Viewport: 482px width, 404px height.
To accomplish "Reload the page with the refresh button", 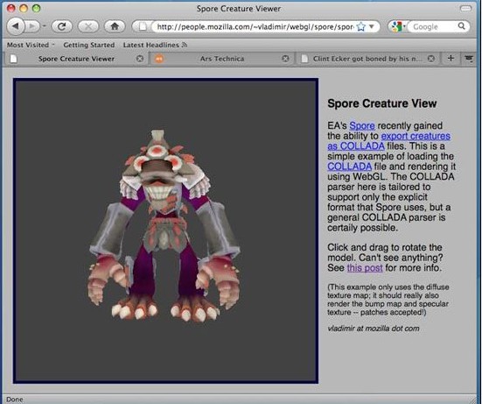I will click(62, 26).
